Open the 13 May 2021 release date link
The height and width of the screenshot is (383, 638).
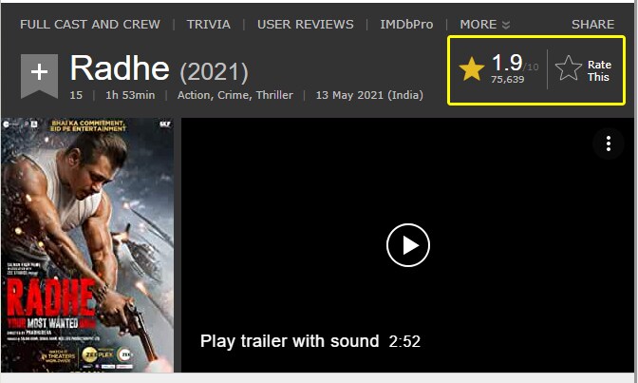pyautogui.click(x=369, y=95)
